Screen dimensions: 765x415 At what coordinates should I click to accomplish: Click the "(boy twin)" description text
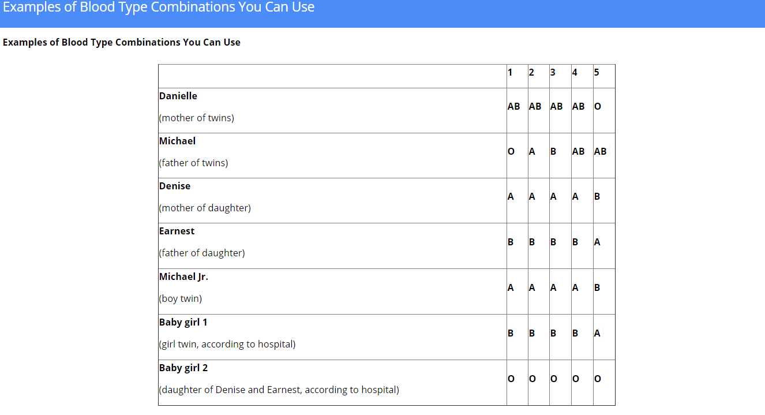(x=181, y=298)
